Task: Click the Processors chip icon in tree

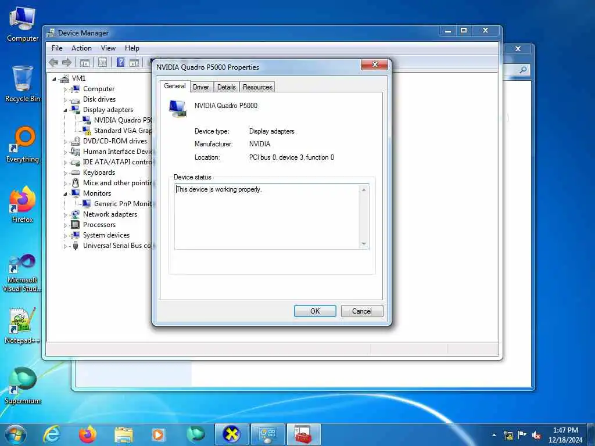Action: pyautogui.click(x=76, y=225)
